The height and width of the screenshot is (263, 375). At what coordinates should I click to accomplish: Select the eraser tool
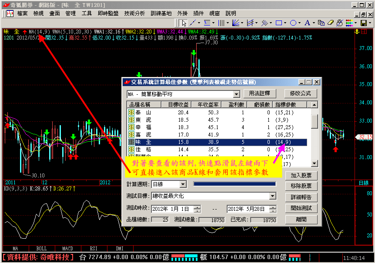click(330, 23)
